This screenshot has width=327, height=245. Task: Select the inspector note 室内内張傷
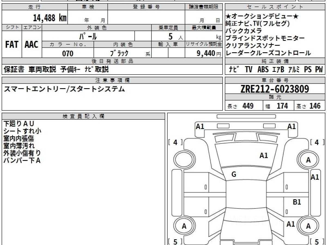pyautogui.click(x=19, y=139)
